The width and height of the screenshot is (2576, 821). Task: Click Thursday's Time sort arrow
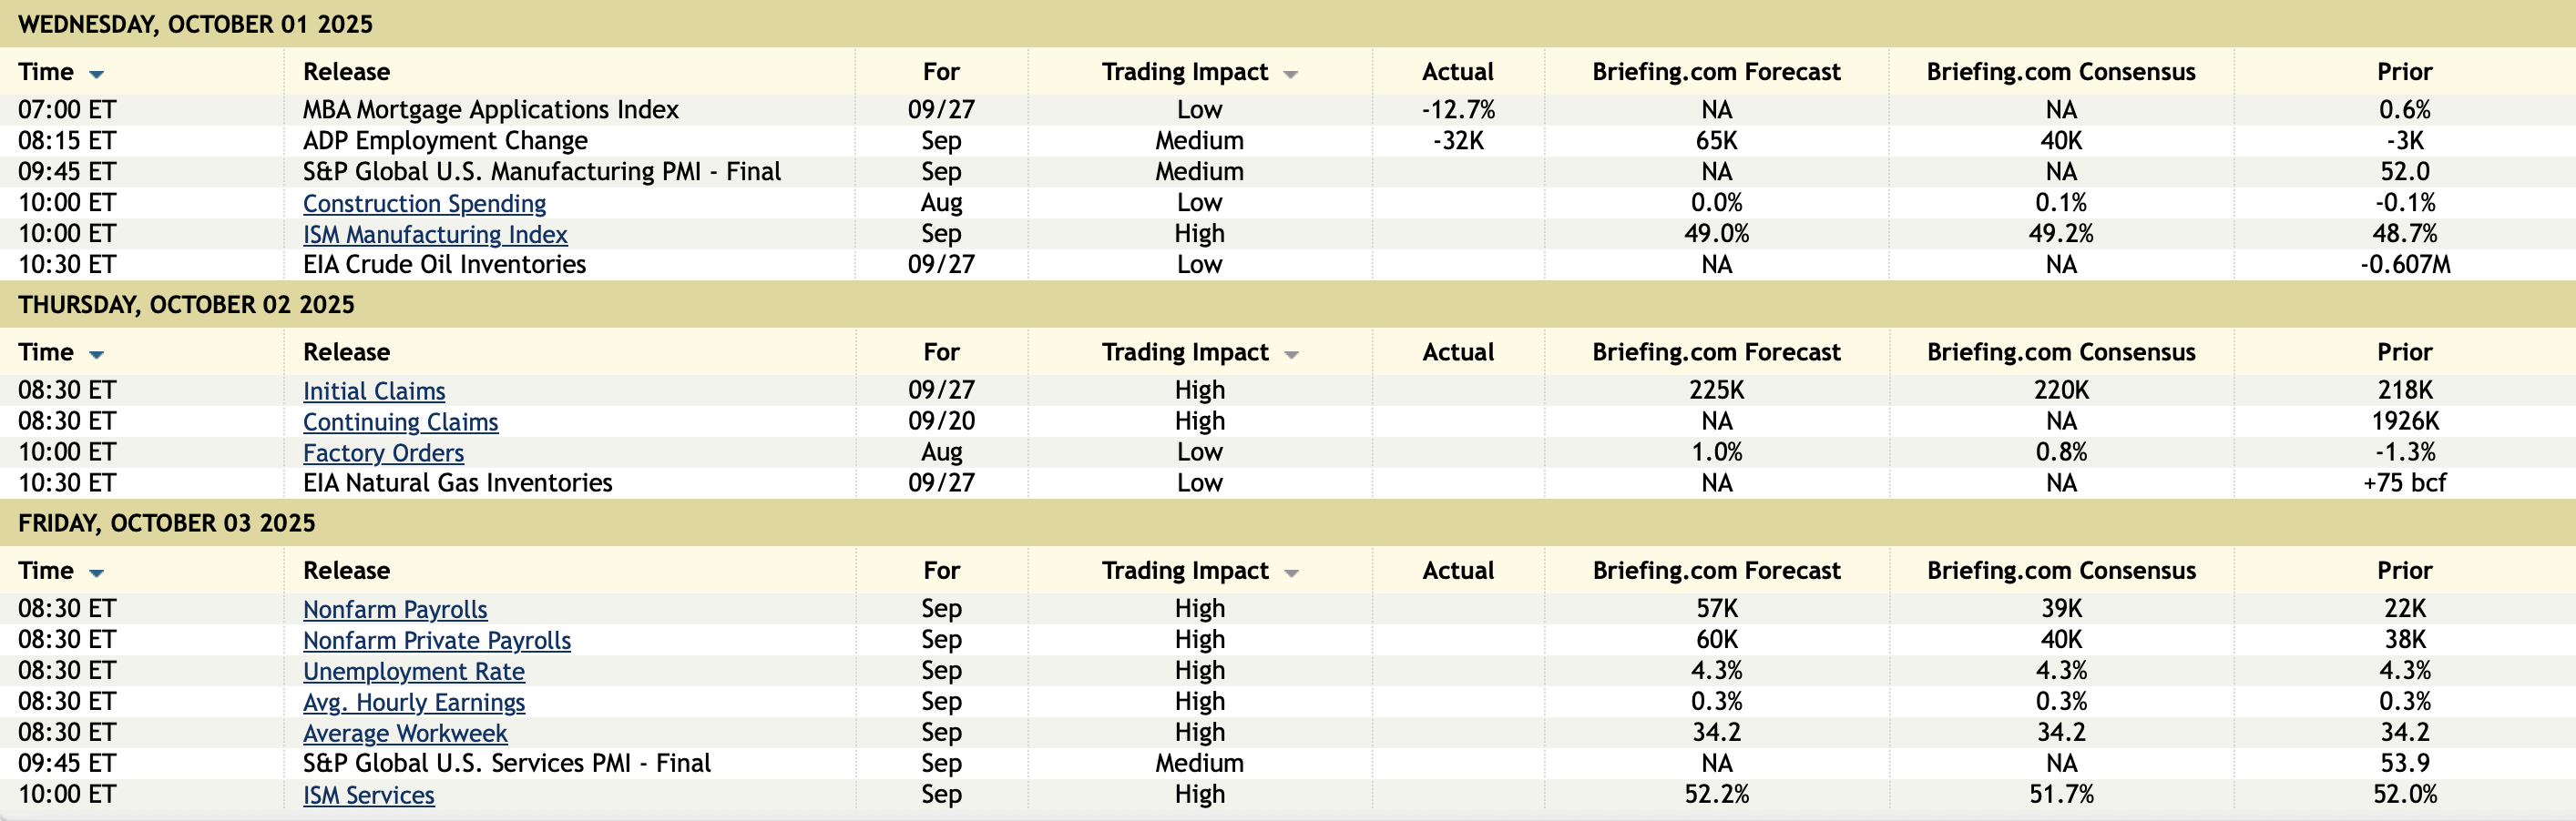pyautogui.click(x=96, y=355)
